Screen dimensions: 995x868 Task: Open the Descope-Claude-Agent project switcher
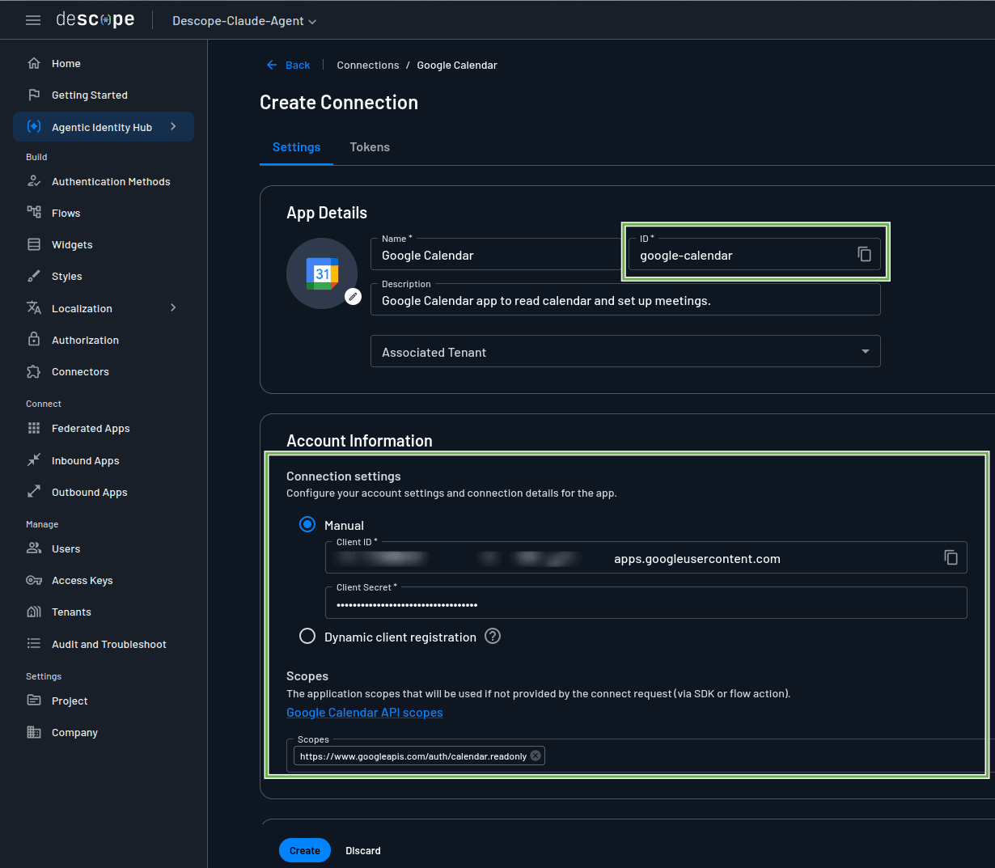[244, 21]
